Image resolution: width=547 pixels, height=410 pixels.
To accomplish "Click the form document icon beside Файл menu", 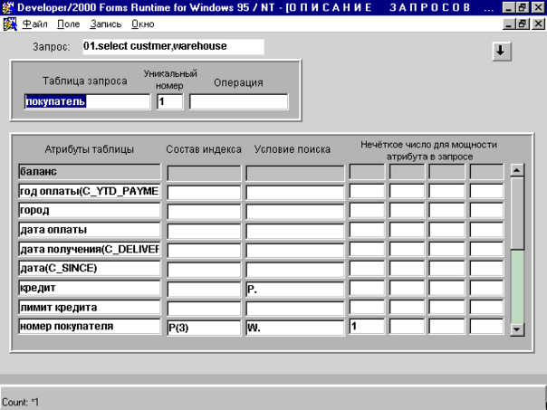I will click(9, 23).
